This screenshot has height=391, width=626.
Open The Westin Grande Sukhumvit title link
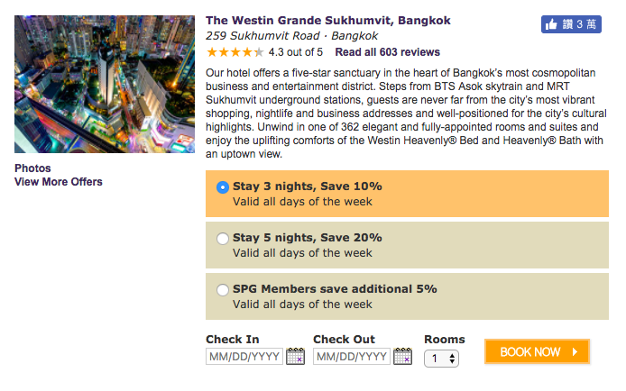pos(328,21)
